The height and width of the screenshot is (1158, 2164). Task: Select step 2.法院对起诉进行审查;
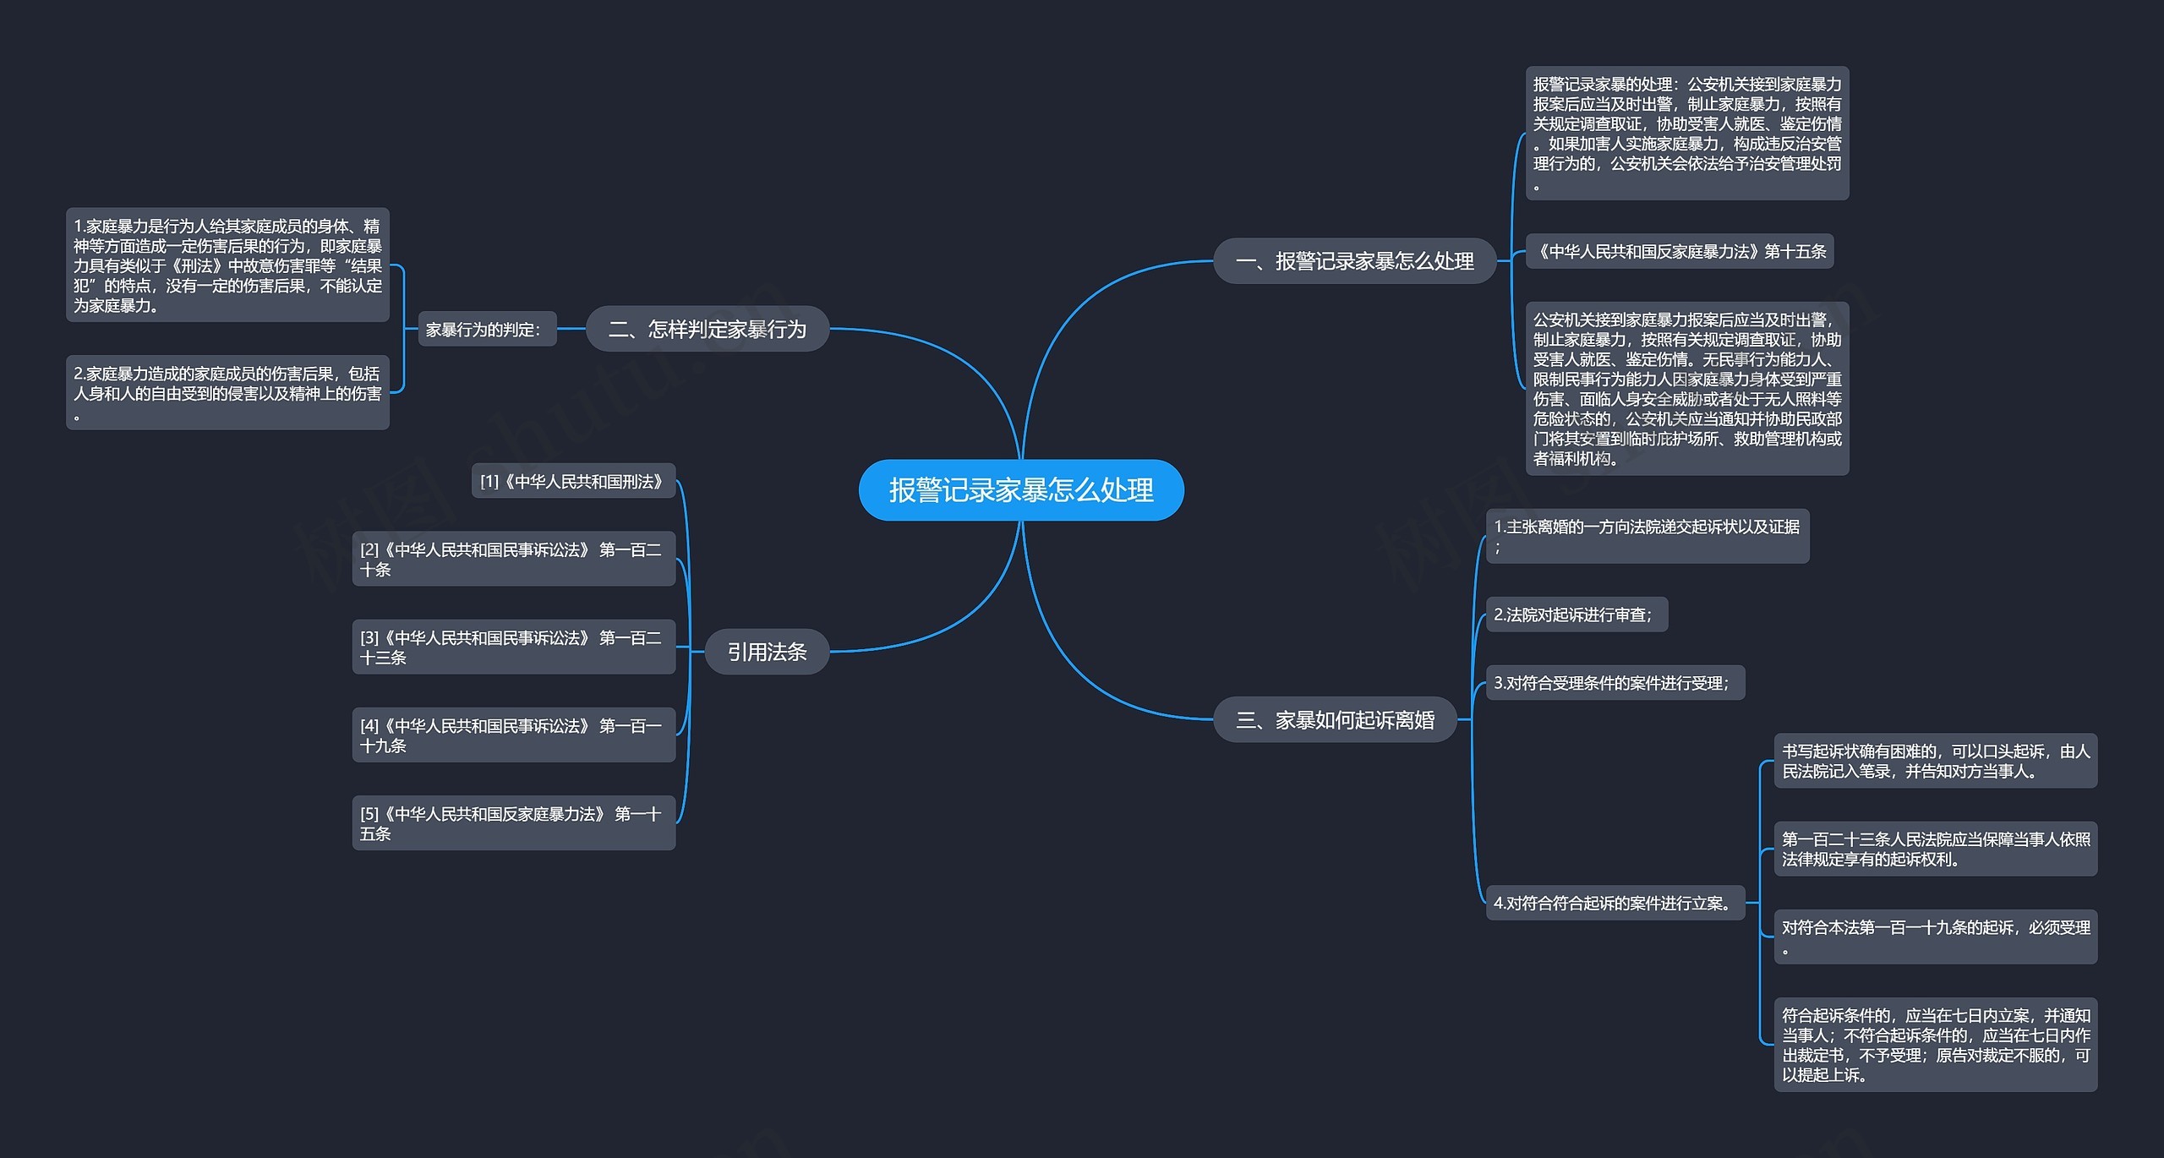pyautogui.click(x=1577, y=615)
